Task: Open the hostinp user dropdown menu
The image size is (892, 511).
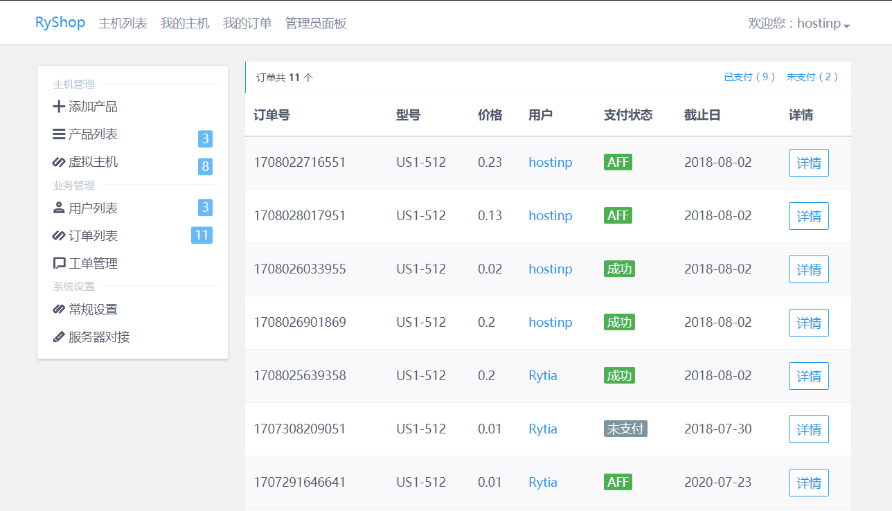Action: (799, 24)
